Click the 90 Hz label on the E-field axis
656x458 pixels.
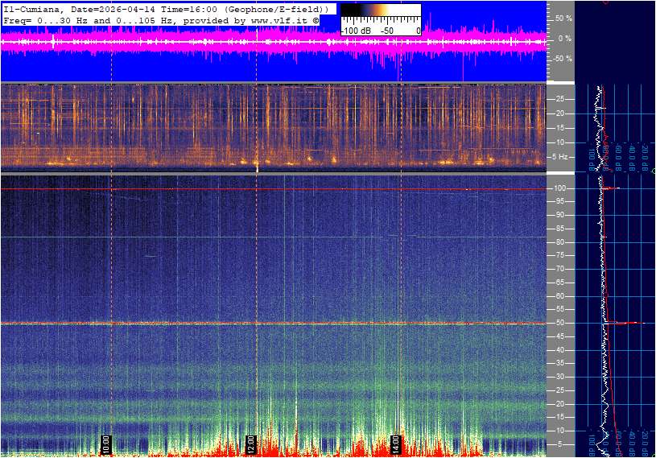(x=559, y=215)
